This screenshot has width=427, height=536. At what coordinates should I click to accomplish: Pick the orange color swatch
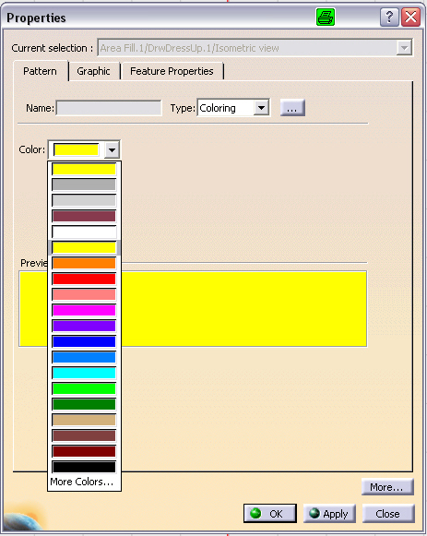point(84,263)
